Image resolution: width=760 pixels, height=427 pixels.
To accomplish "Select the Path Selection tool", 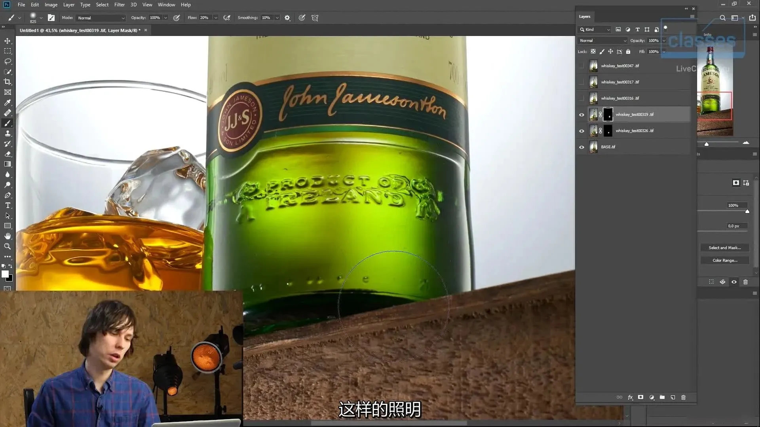I will tap(8, 215).
